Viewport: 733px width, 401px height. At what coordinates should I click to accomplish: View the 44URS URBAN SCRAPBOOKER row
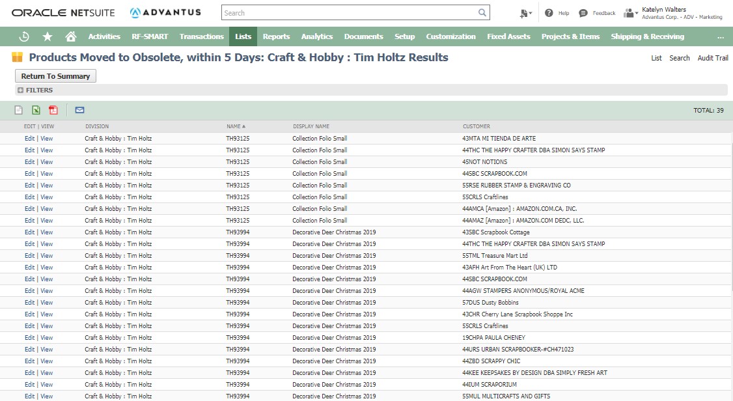[47, 349]
